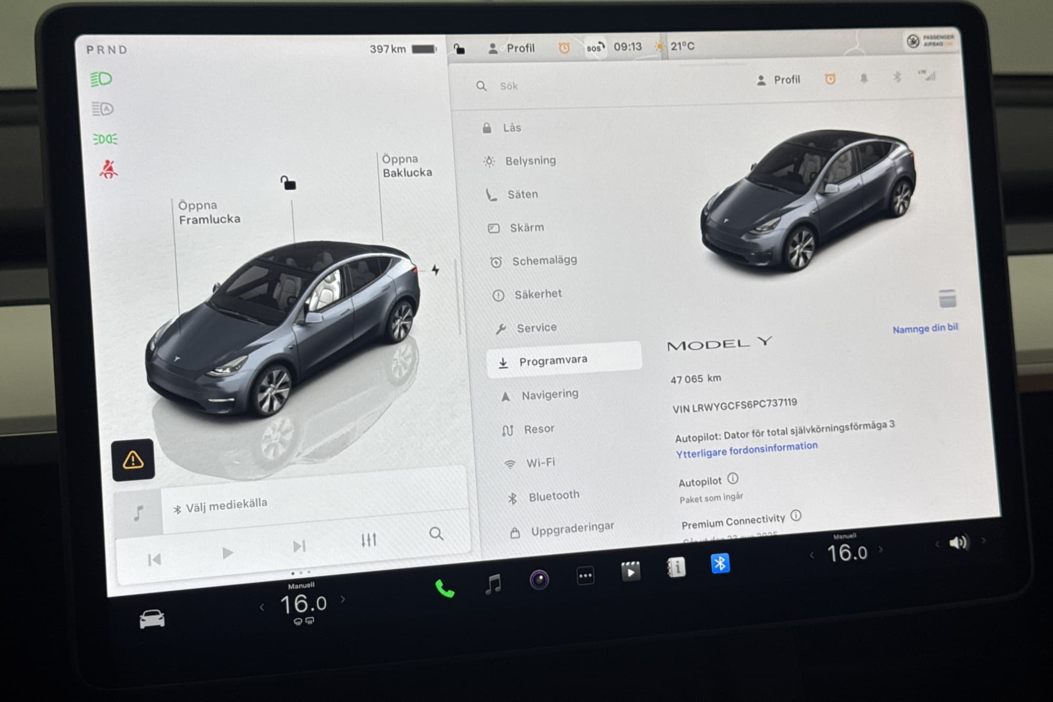1053x702 pixels.
Task: Start media playback
Action: click(x=227, y=553)
